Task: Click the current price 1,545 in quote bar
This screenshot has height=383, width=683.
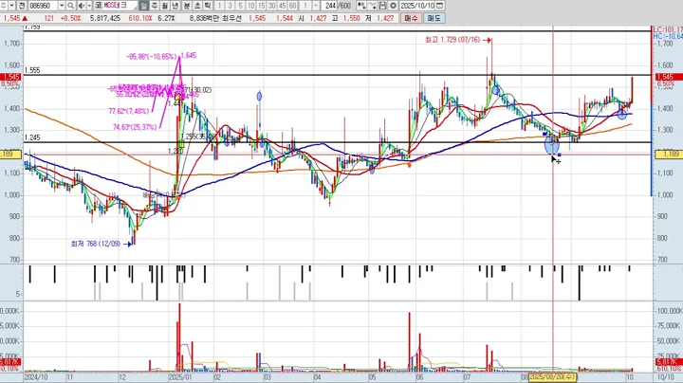Action: pos(11,18)
